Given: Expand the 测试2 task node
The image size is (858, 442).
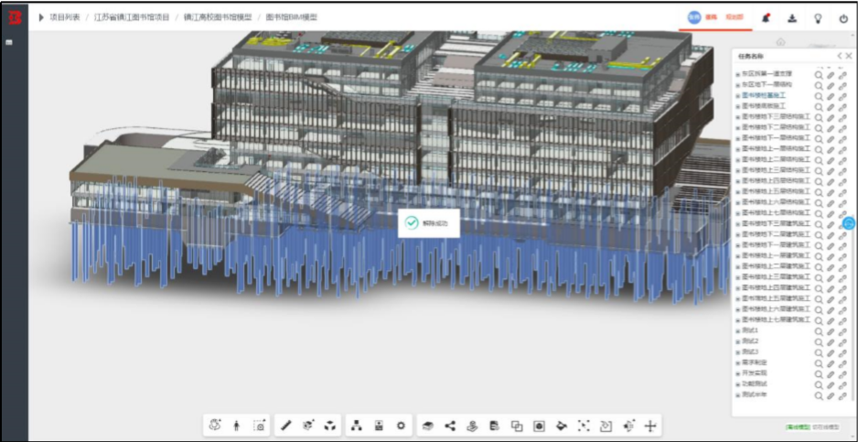Looking at the screenshot, I should pyautogui.click(x=737, y=341).
